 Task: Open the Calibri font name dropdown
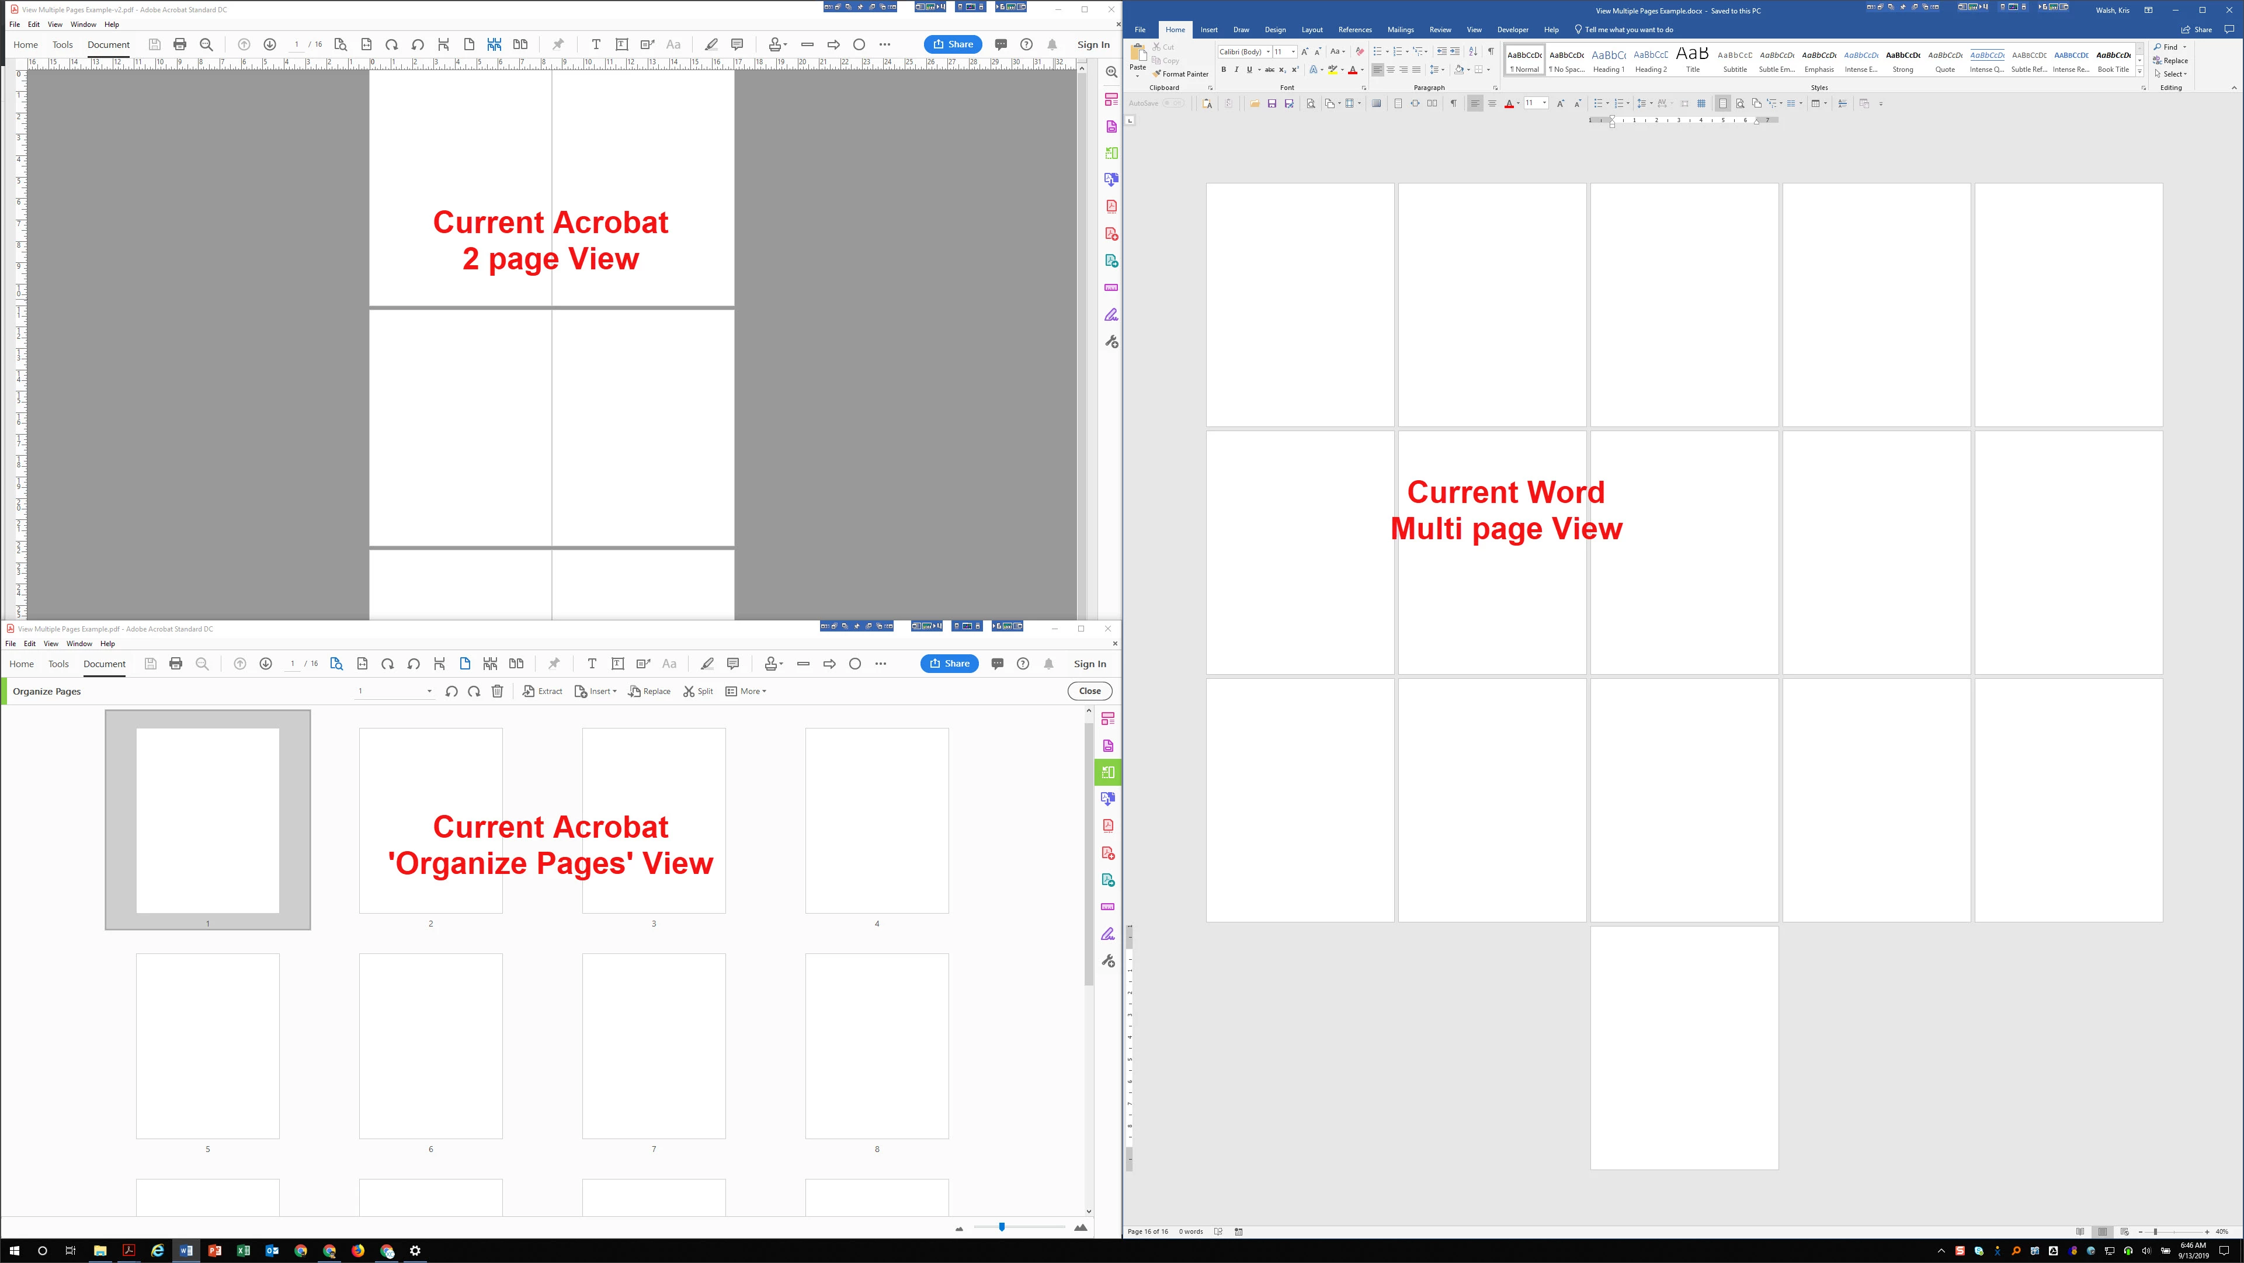1267,52
